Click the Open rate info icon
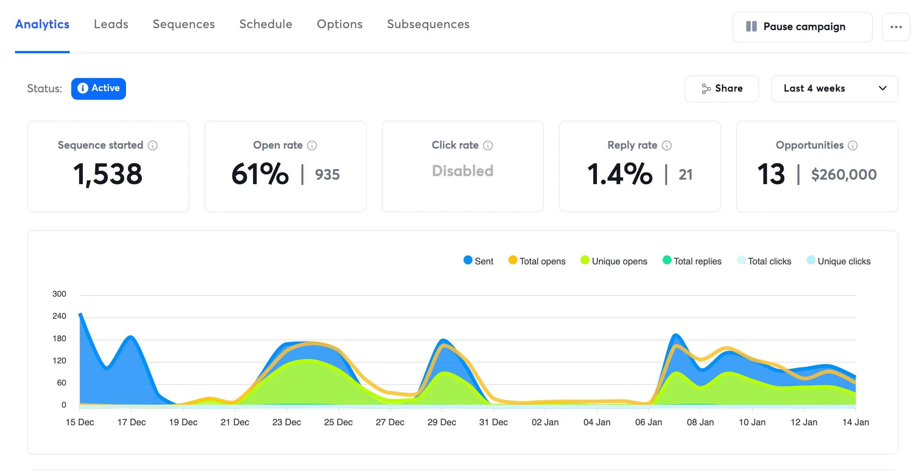This screenshot has height=471, width=912. point(312,145)
